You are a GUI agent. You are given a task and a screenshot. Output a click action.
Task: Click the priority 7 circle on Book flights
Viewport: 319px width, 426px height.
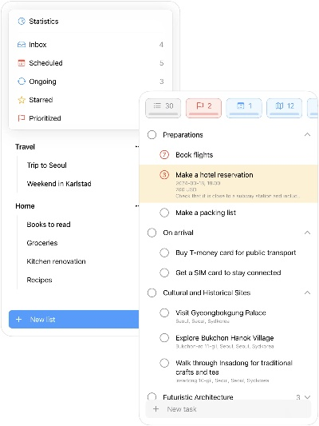pyautogui.click(x=164, y=155)
